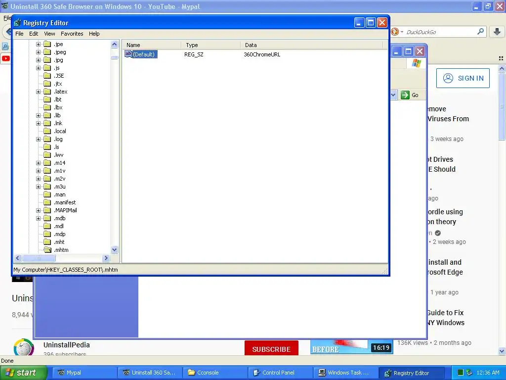Sort values by Name column header

[152, 45]
